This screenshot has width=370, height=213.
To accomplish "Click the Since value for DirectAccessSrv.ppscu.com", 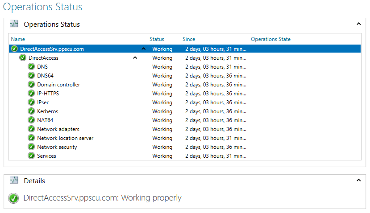I will [x=216, y=49].
